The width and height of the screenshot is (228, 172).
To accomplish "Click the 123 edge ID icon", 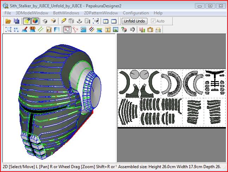I will point(32,29).
